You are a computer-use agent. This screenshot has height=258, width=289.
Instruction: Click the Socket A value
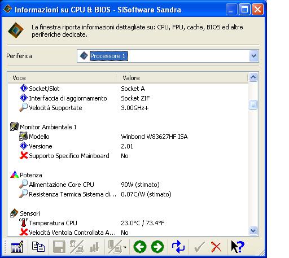point(133,89)
